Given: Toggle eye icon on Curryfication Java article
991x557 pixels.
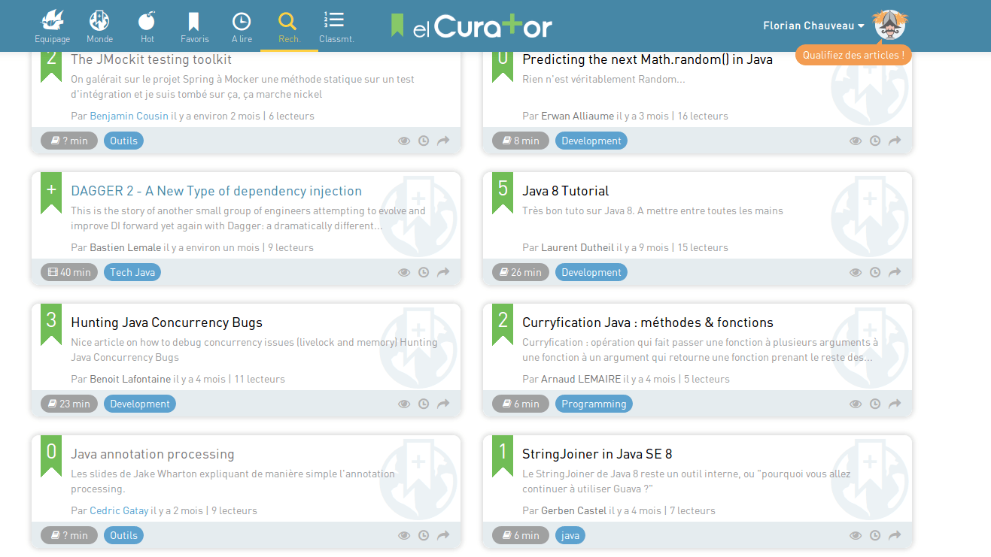Looking at the screenshot, I should (856, 404).
